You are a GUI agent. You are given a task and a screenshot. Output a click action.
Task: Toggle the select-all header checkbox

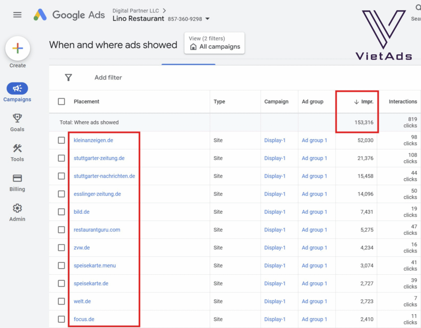[62, 102]
